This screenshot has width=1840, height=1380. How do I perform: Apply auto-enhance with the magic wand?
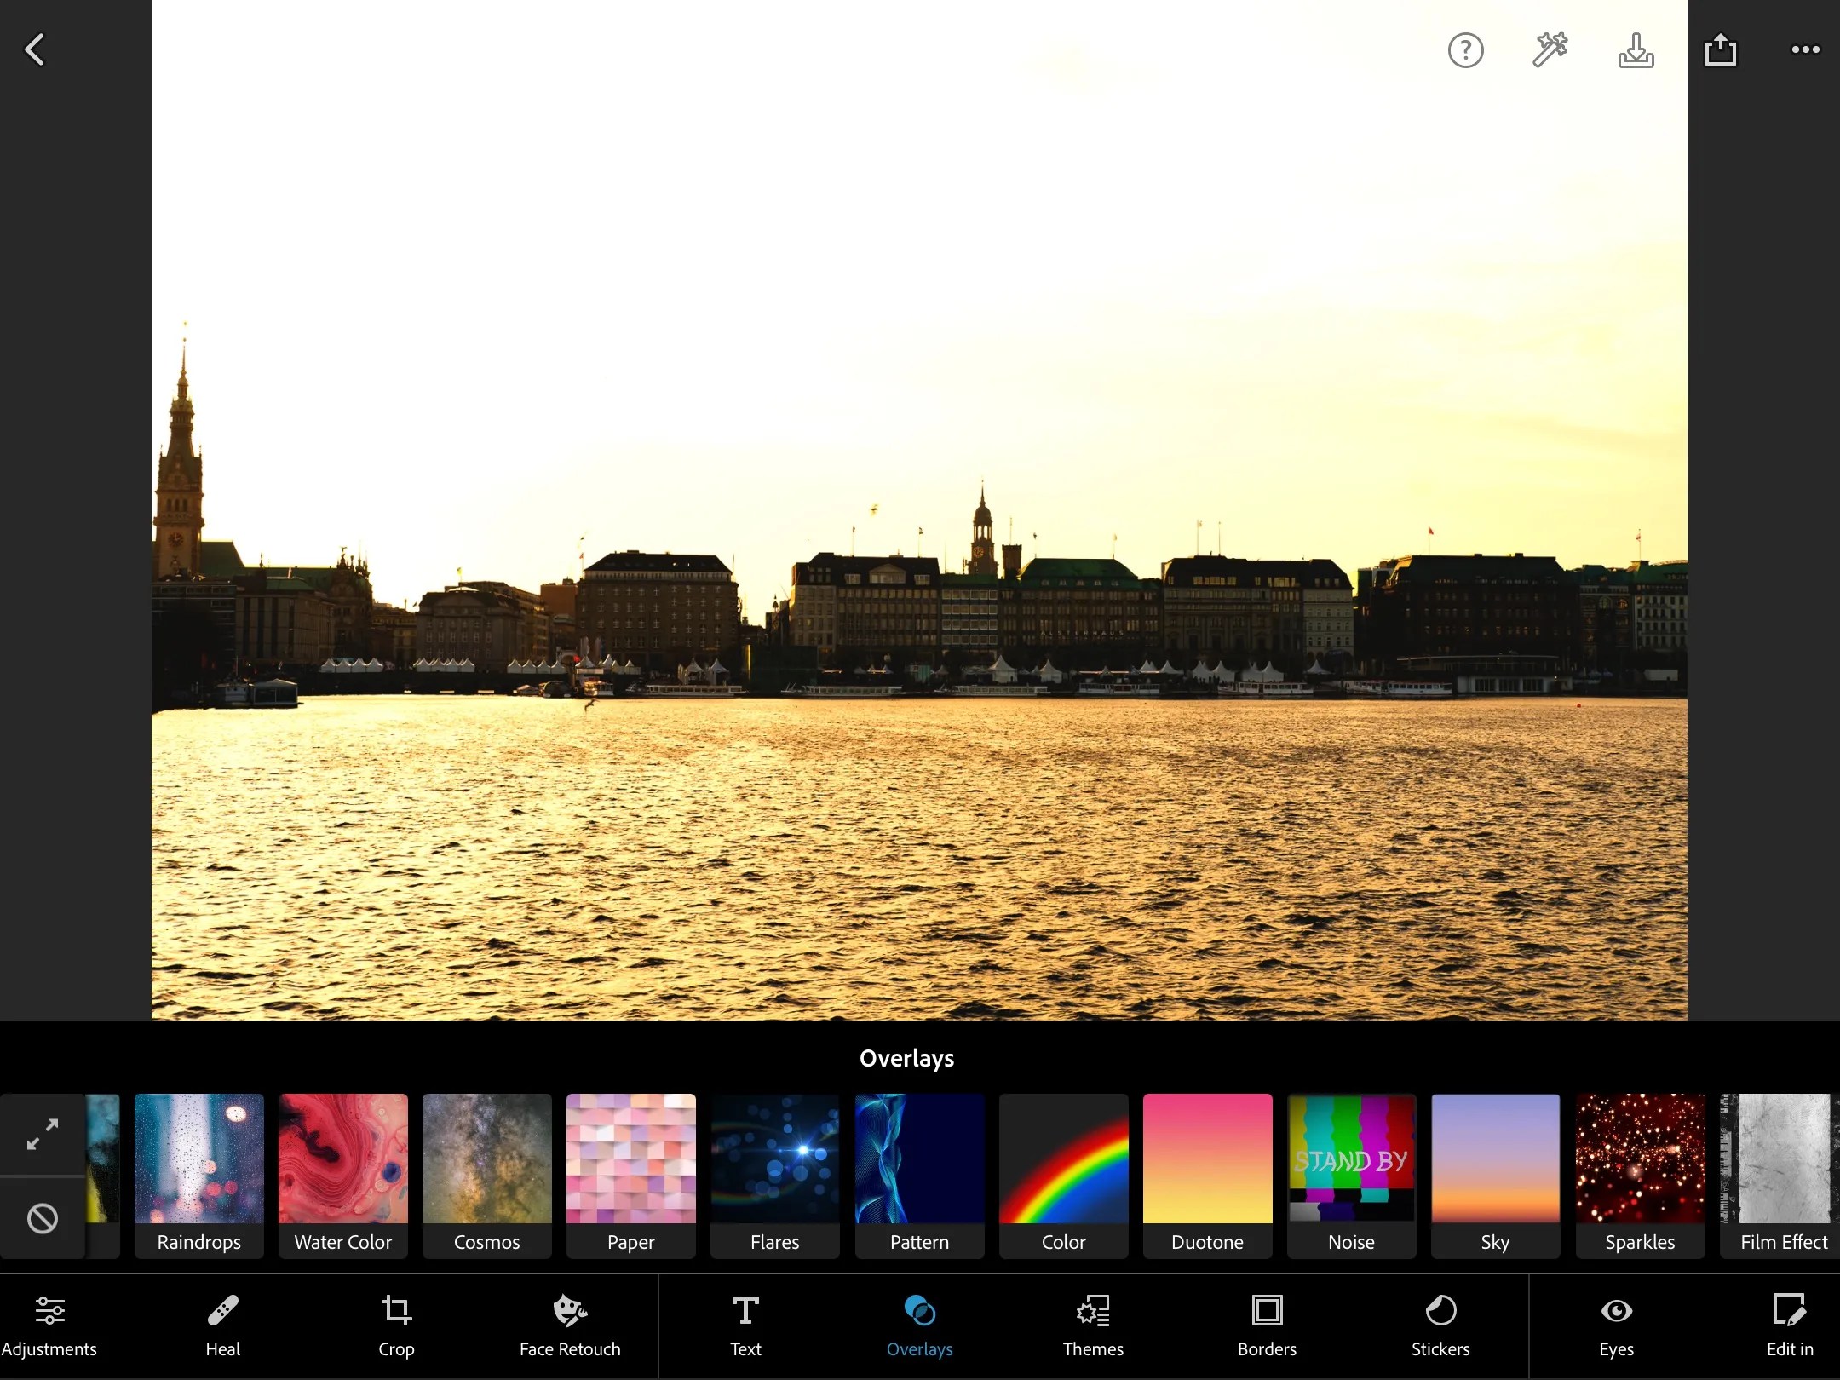pyautogui.click(x=1549, y=49)
